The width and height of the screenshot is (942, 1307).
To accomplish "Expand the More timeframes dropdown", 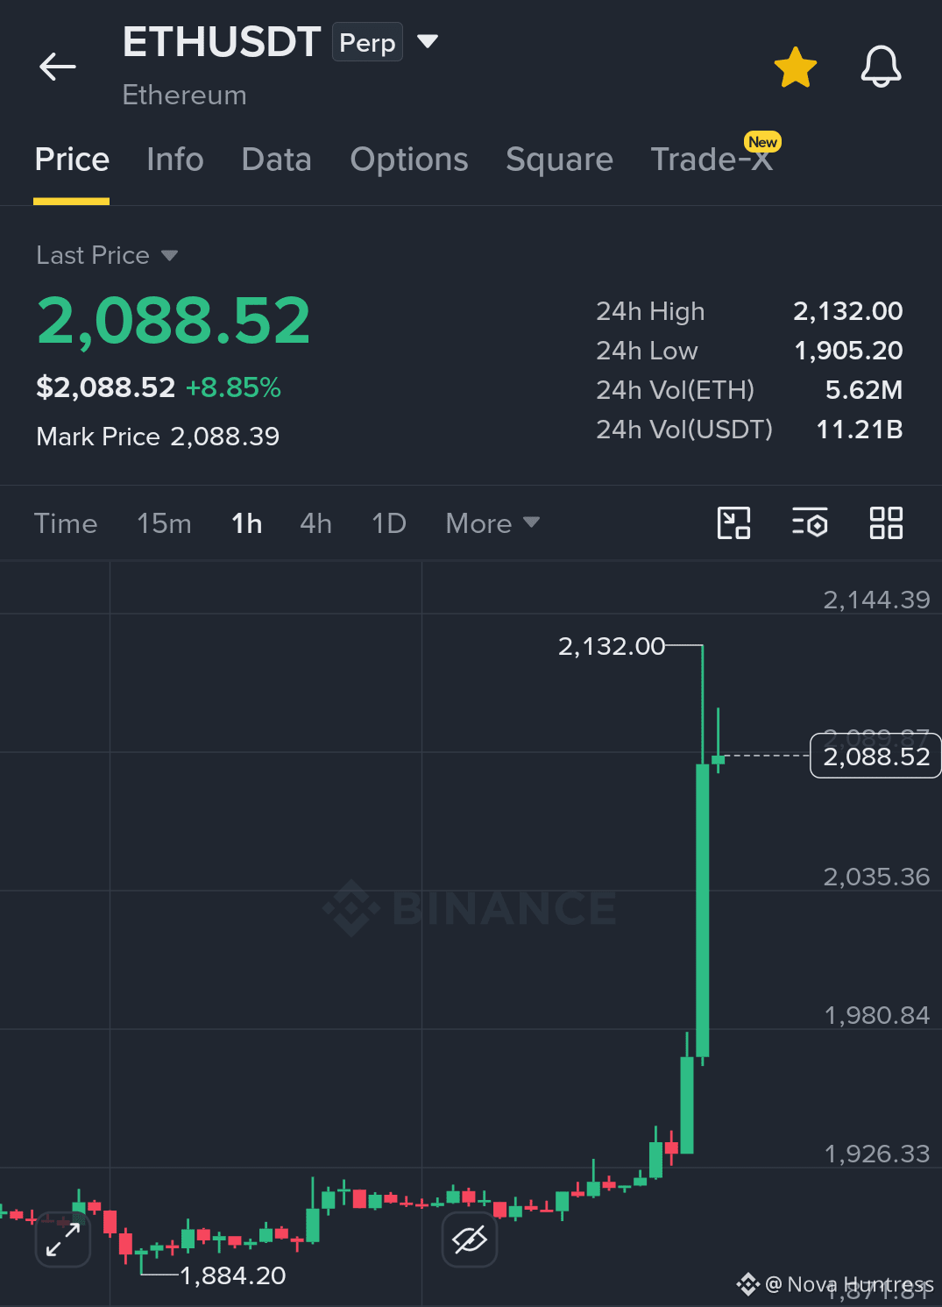I will (492, 523).
